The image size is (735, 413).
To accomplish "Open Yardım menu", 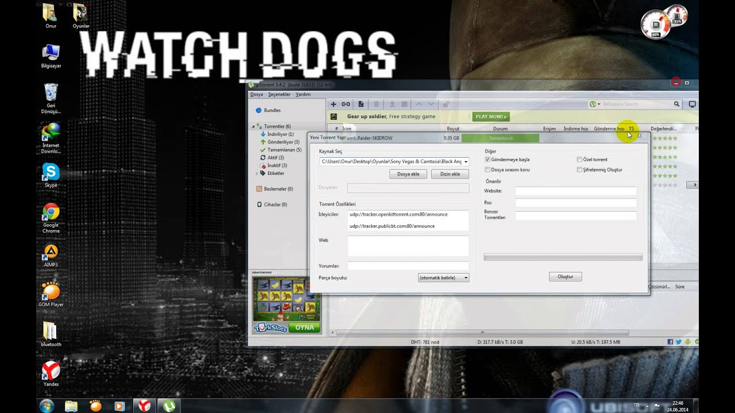I will point(303,95).
